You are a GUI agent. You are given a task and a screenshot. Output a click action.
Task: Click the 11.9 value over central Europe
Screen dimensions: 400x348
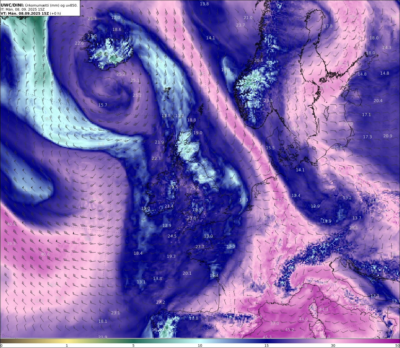327,221
